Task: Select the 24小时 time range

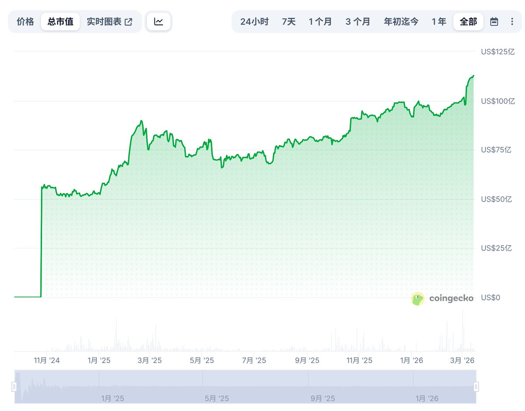Action: point(254,21)
